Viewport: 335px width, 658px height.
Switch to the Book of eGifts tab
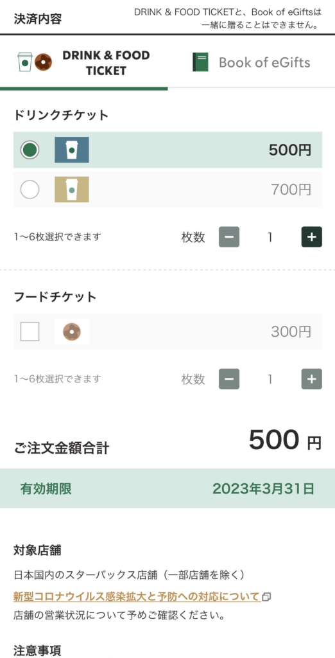(251, 62)
